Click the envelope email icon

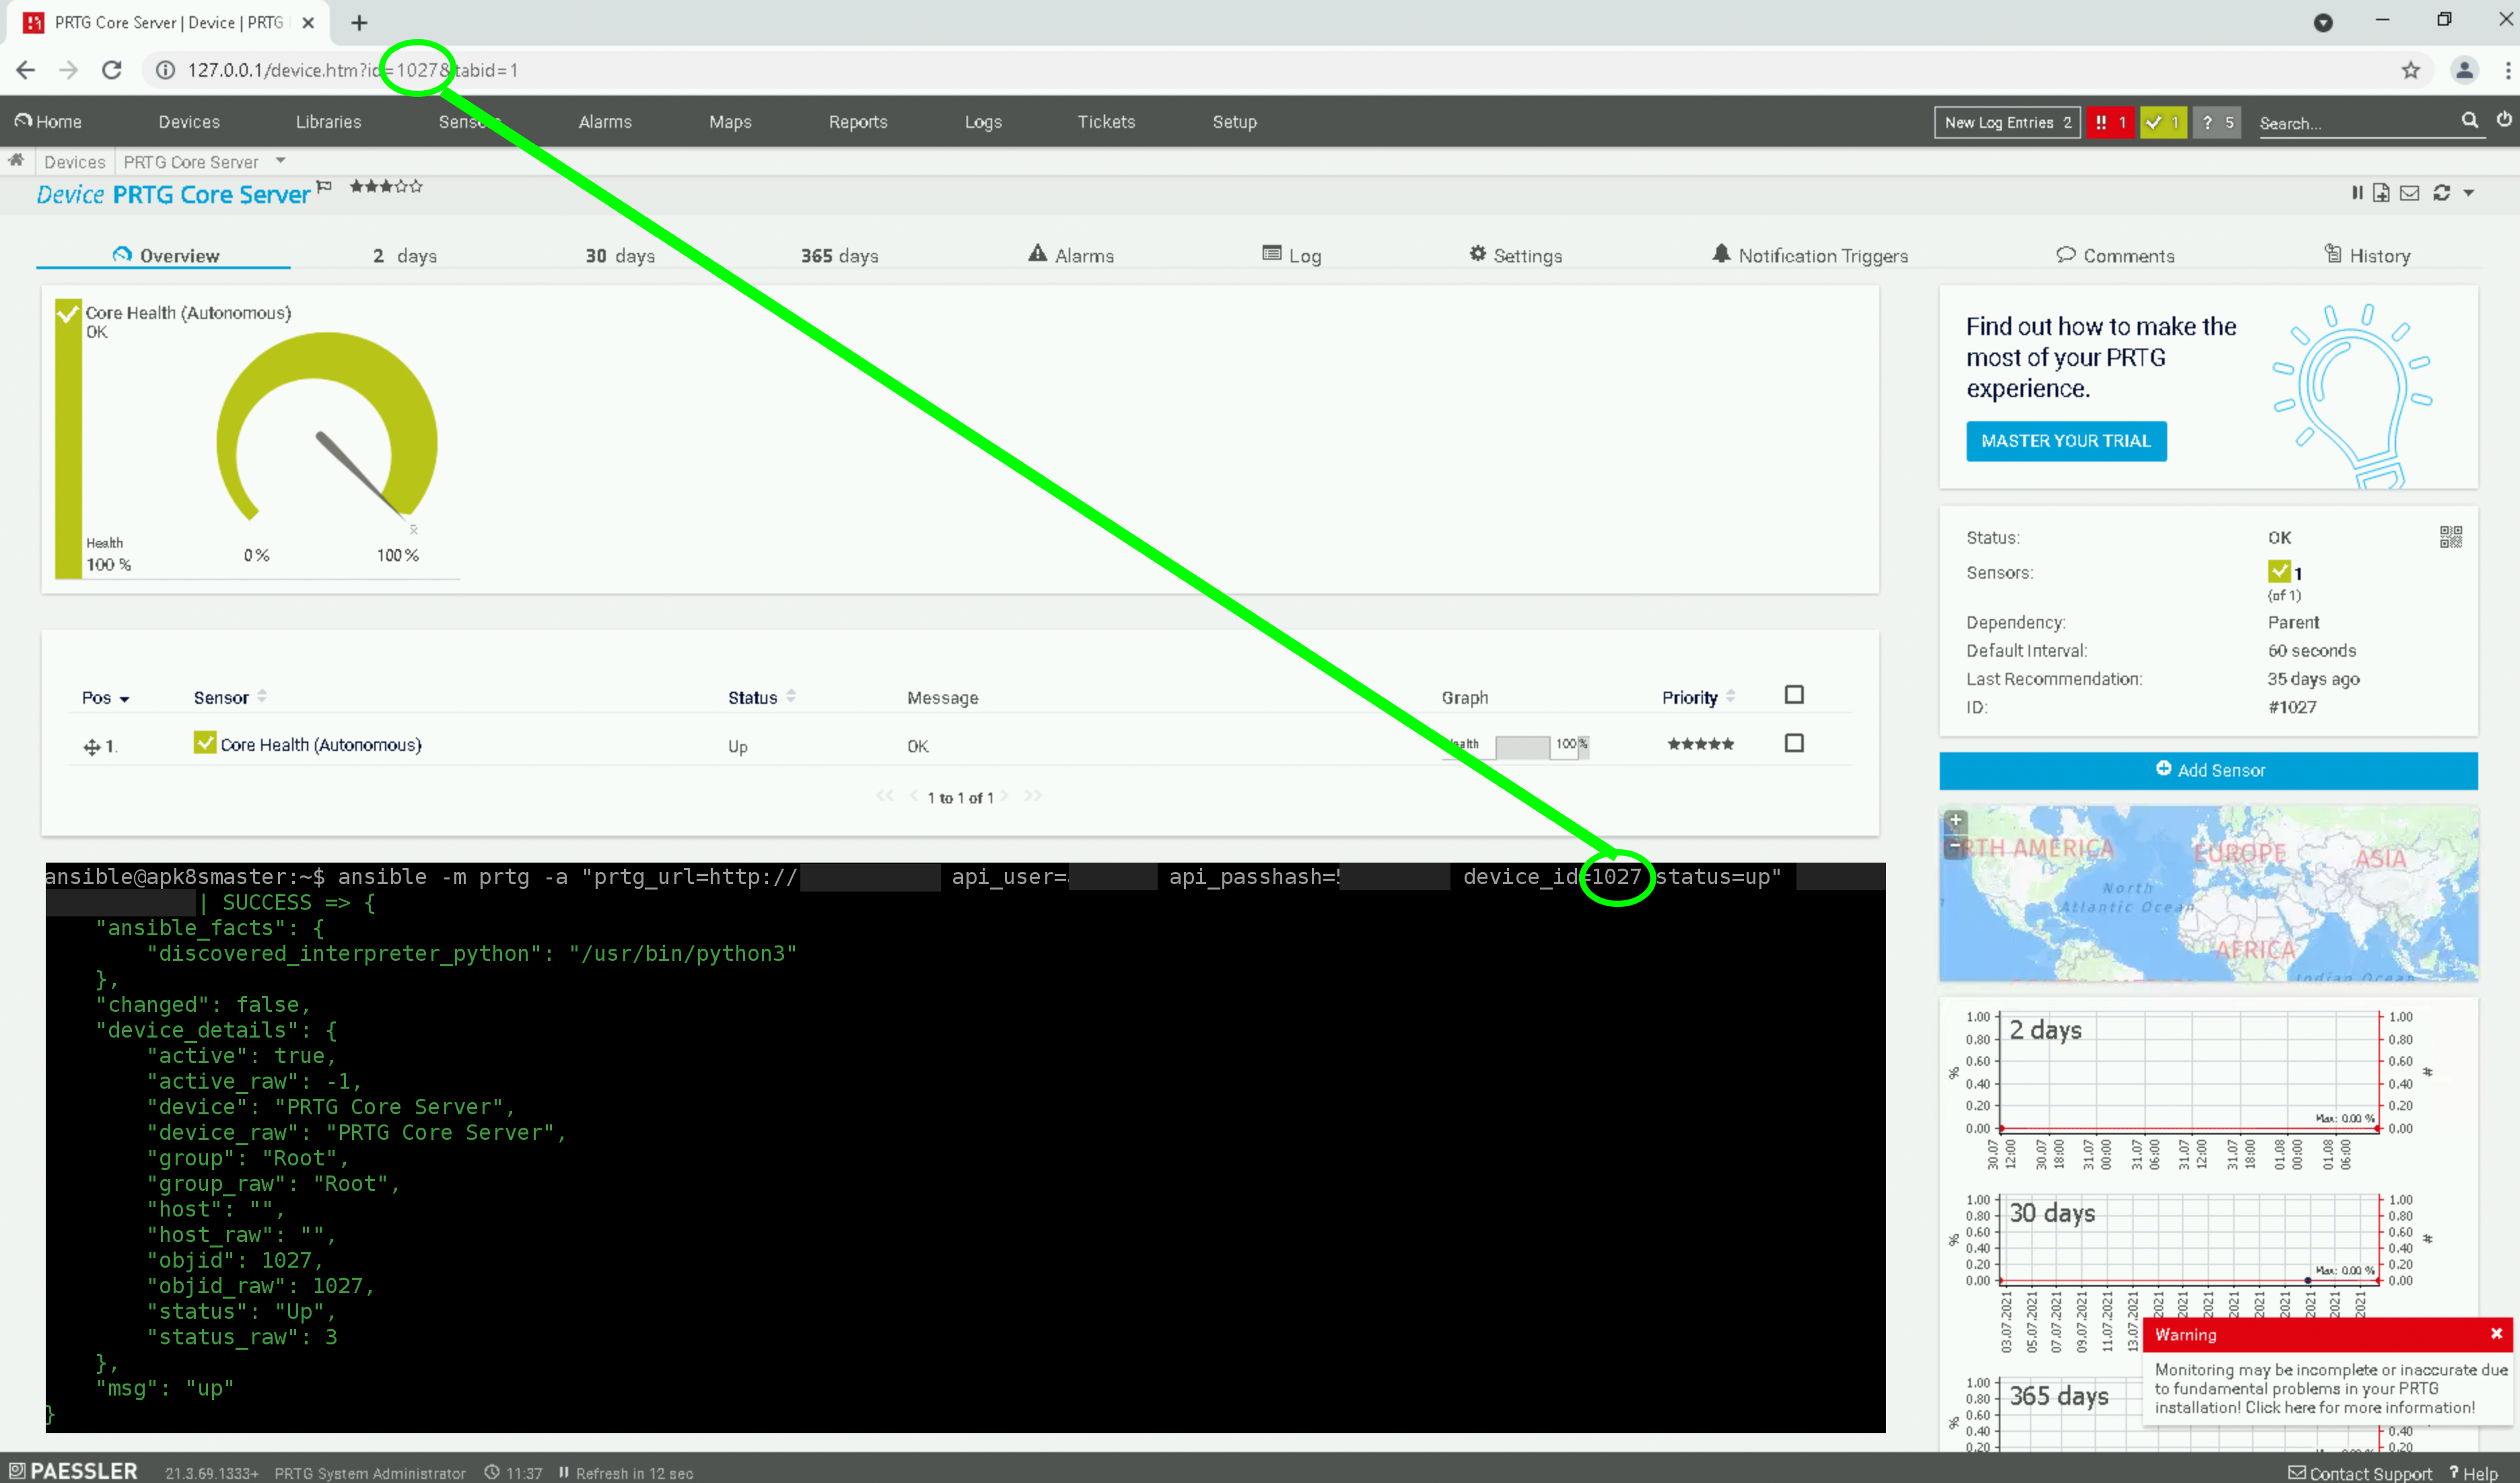point(2410,193)
